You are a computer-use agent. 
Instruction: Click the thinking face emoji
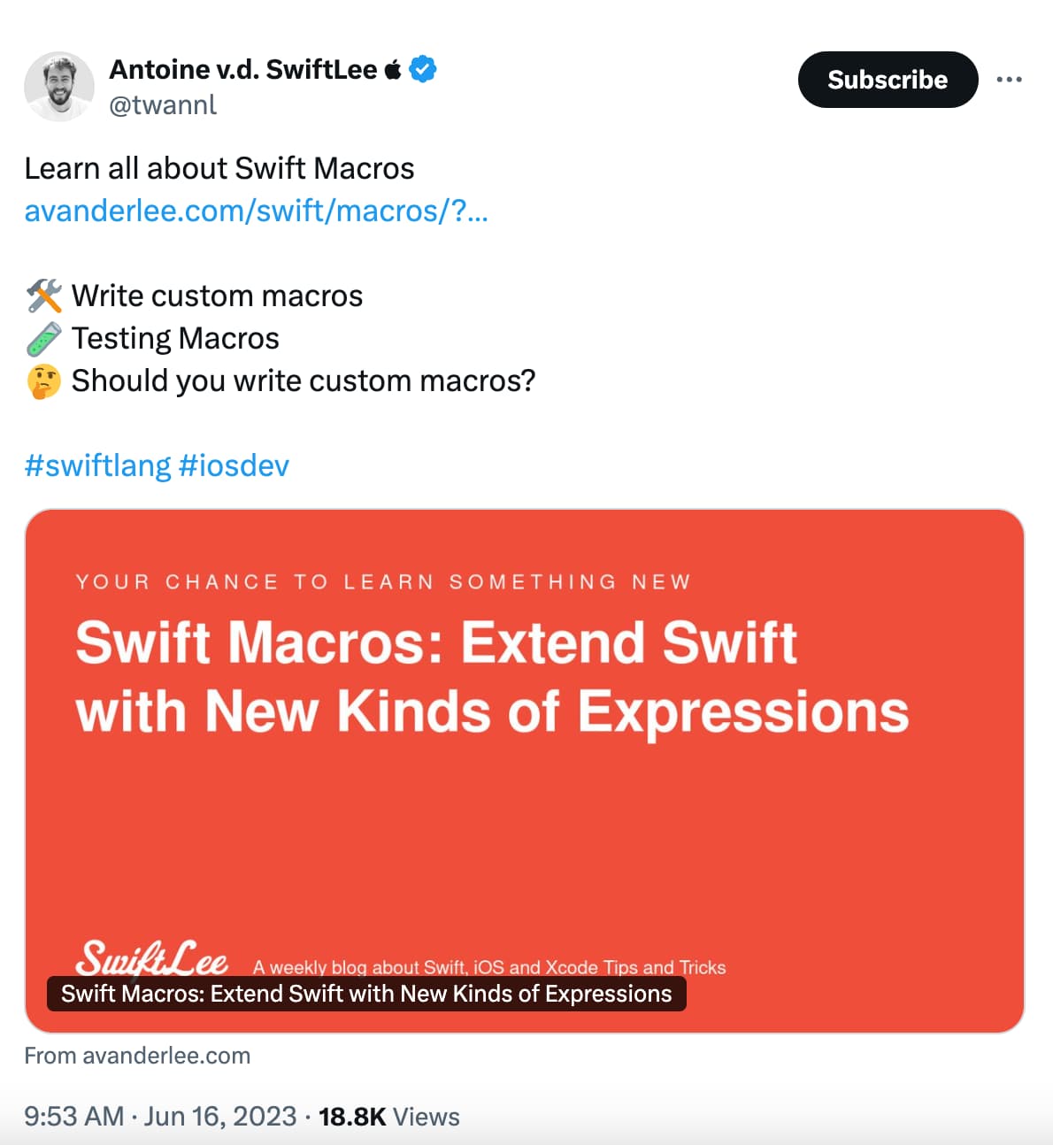[x=42, y=380]
